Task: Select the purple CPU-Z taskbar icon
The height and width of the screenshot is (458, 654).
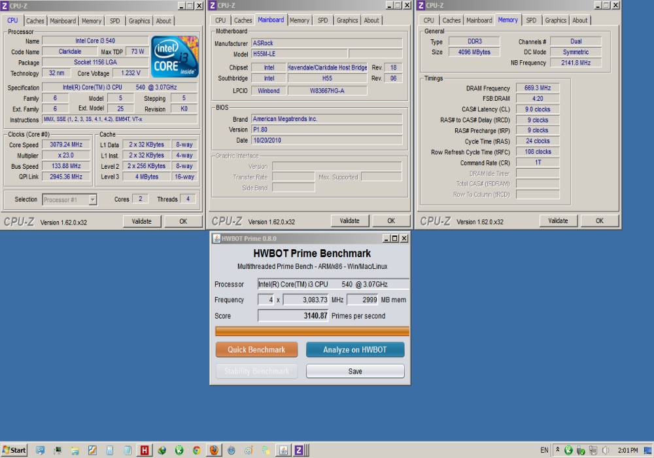Action: click(299, 450)
